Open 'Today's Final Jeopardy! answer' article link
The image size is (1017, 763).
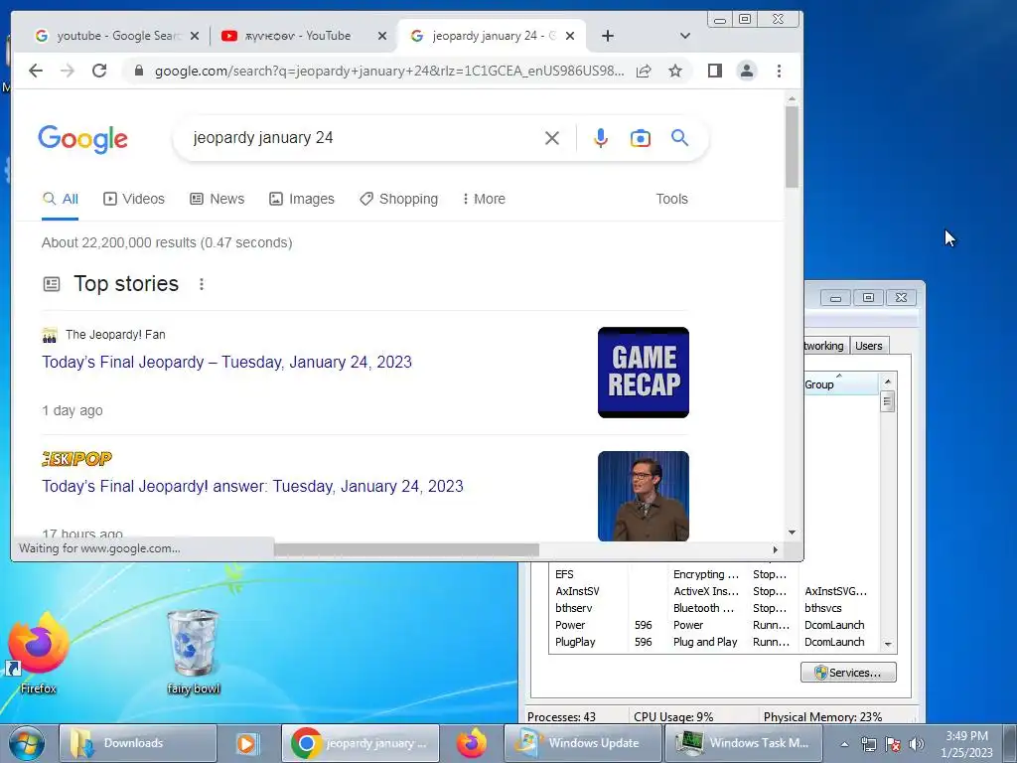[x=252, y=487]
